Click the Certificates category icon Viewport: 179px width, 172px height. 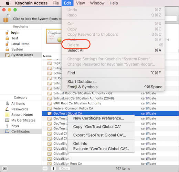pyautogui.click(x=7, y=131)
